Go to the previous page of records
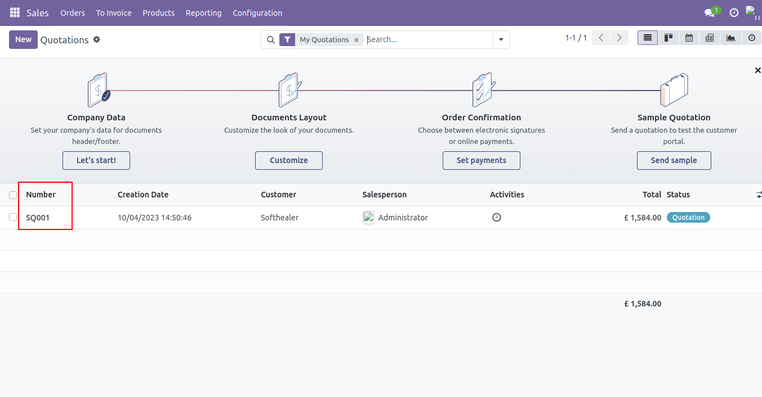Screen dimensions: 762x397 point(601,38)
